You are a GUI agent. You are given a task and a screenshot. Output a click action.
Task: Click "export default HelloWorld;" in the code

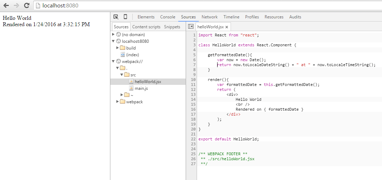229,139
